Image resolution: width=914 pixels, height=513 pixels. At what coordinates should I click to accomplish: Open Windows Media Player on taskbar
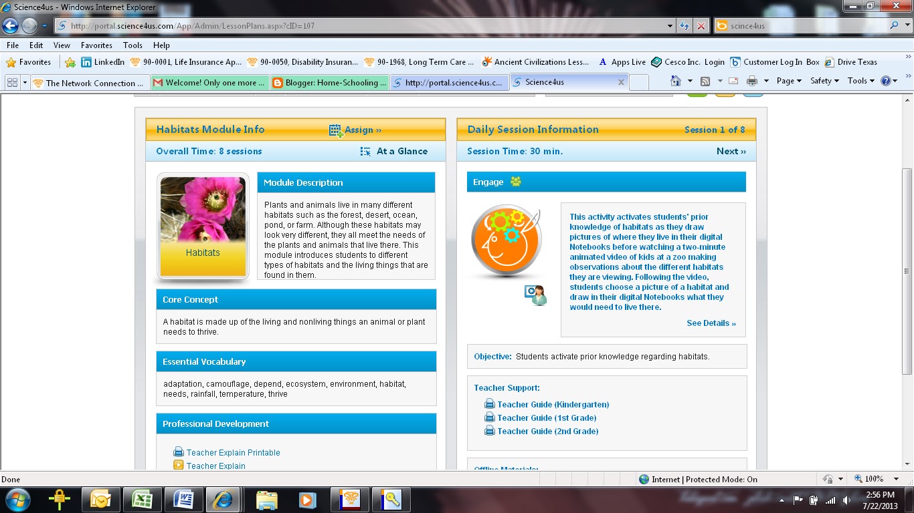click(307, 500)
